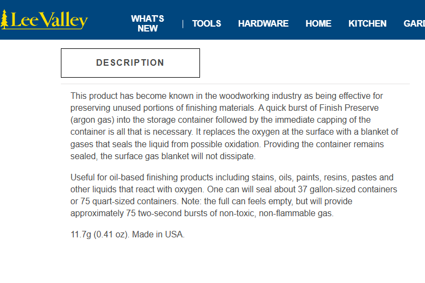The image size is (425, 283).
Task: Open the Kitchen navigation item
Action: click(367, 23)
